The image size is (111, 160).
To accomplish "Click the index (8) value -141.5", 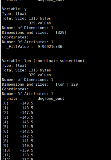I will click(27, 141).
